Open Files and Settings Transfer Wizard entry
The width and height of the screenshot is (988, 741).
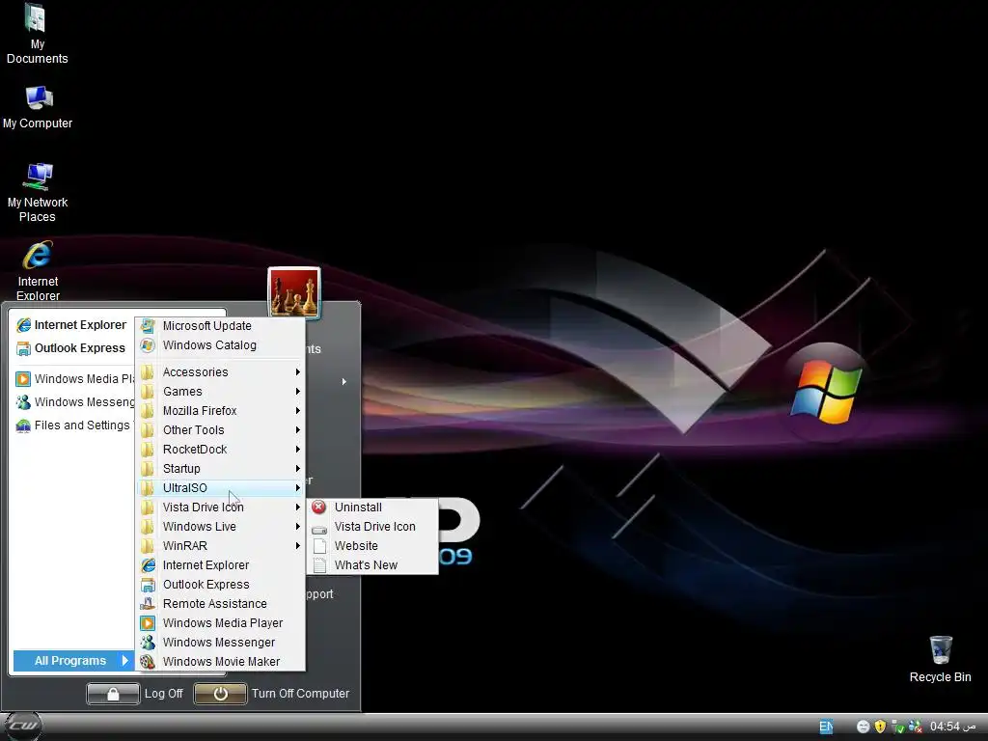(x=75, y=425)
